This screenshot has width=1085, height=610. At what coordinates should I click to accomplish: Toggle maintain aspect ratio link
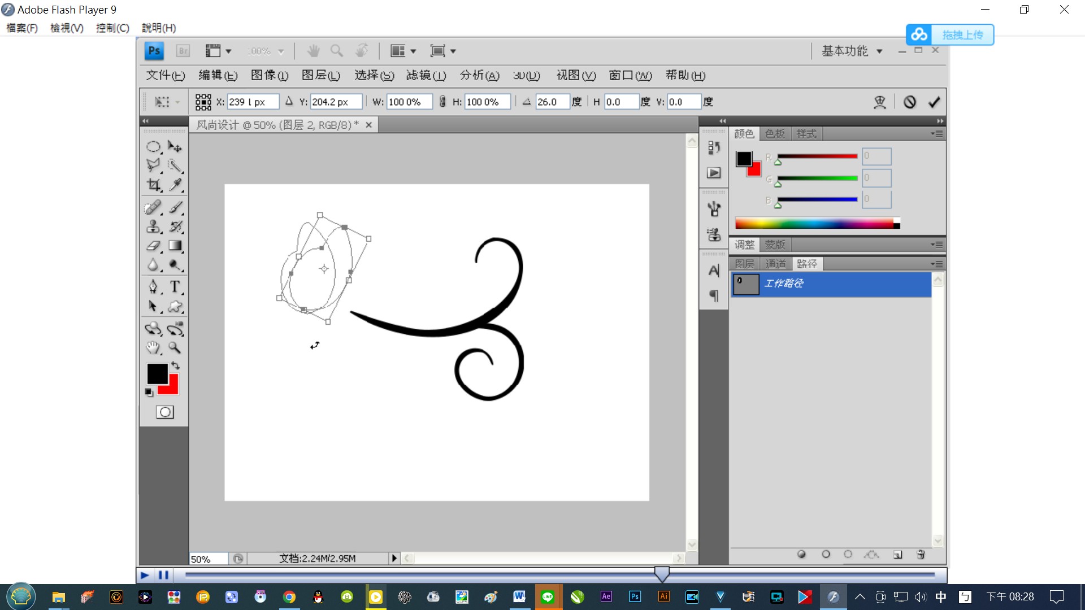(x=442, y=102)
